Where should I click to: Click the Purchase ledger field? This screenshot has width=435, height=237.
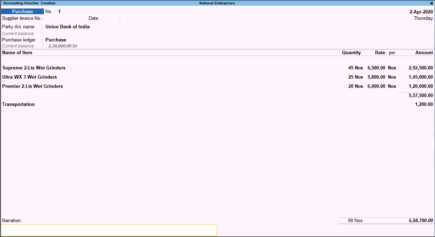click(x=56, y=40)
